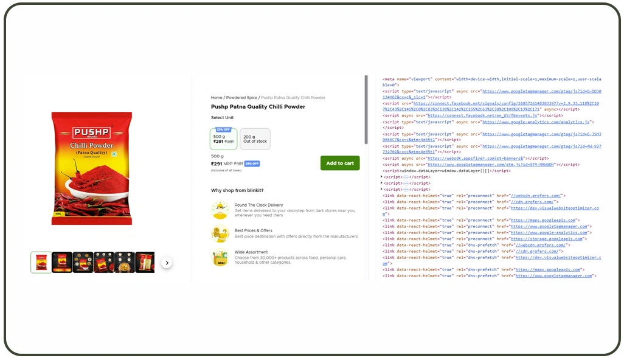Click the window.dataLayer script line

coord(446,171)
